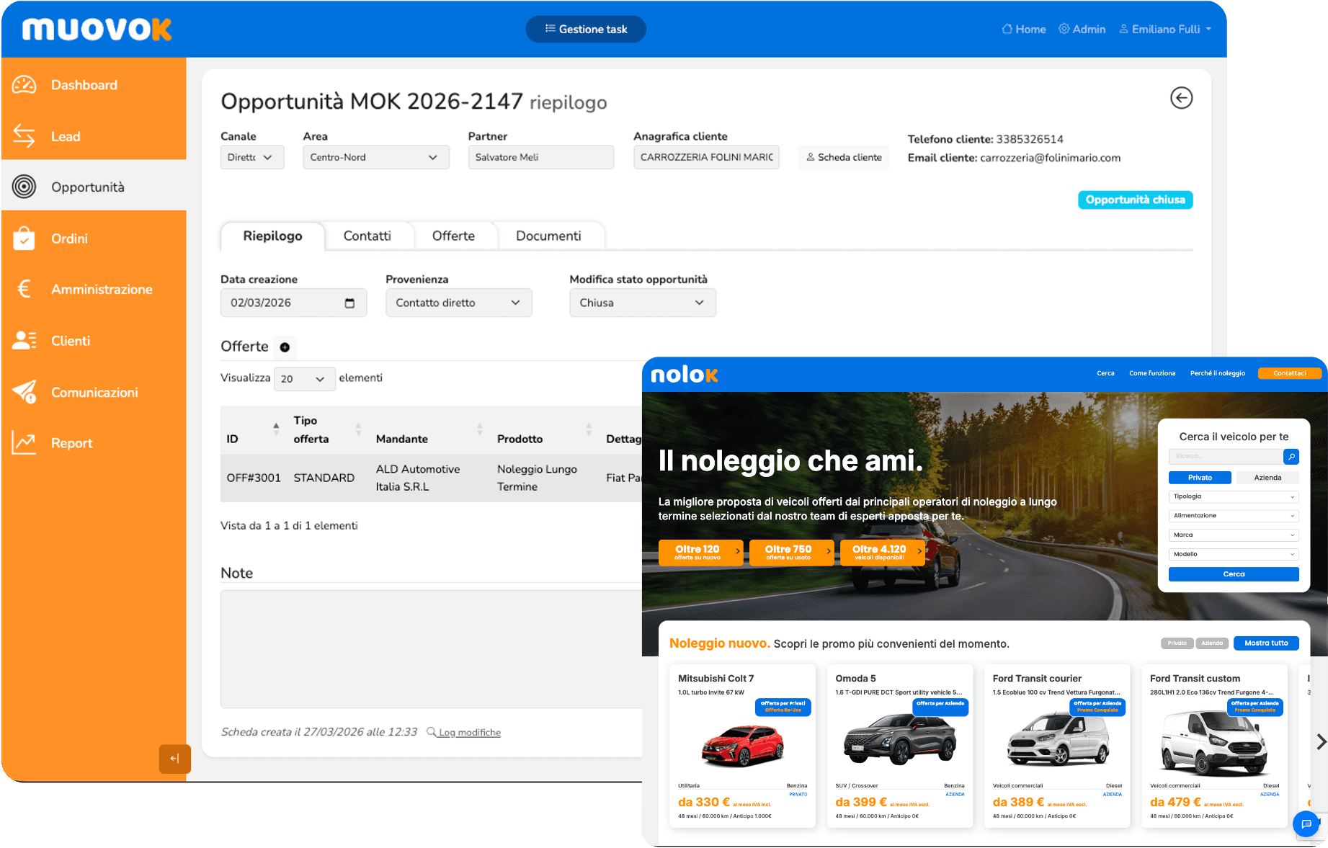This screenshot has width=1328, height=848.
Task: Click the Report chart icon
Action: coord(24,442)
